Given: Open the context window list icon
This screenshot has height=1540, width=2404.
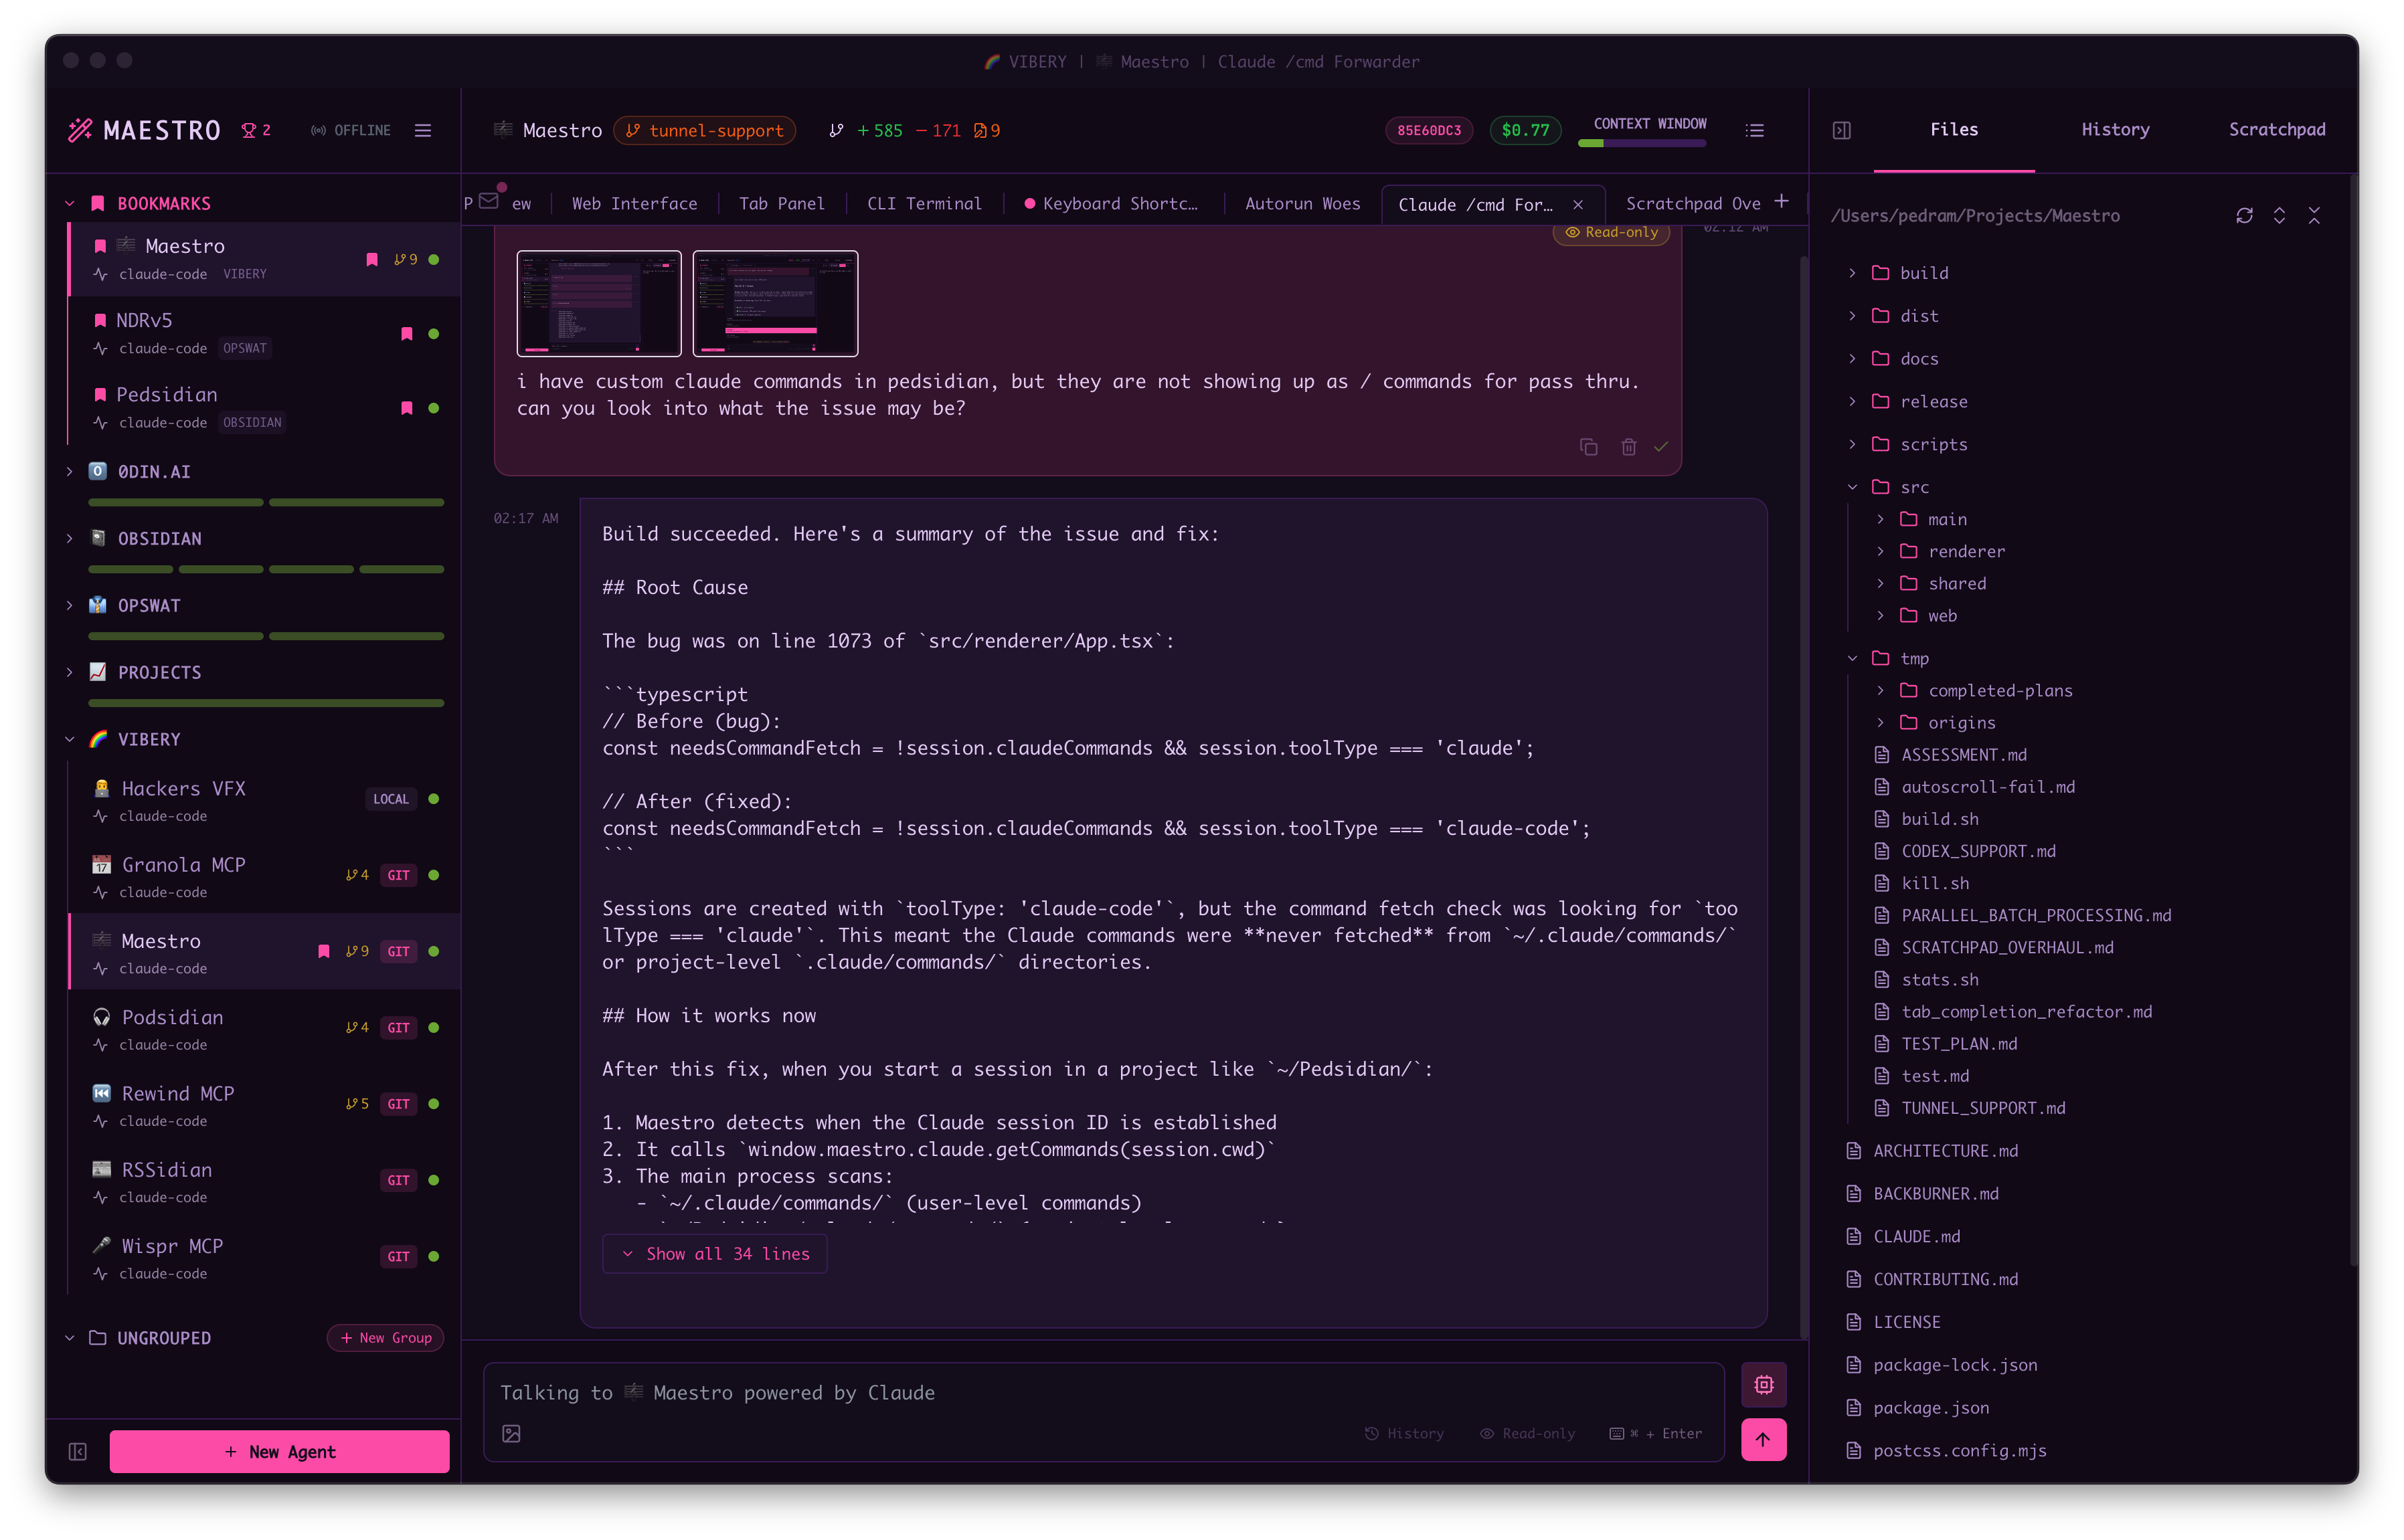Looking at the screenshot, I should click(x=1755, y=130).
